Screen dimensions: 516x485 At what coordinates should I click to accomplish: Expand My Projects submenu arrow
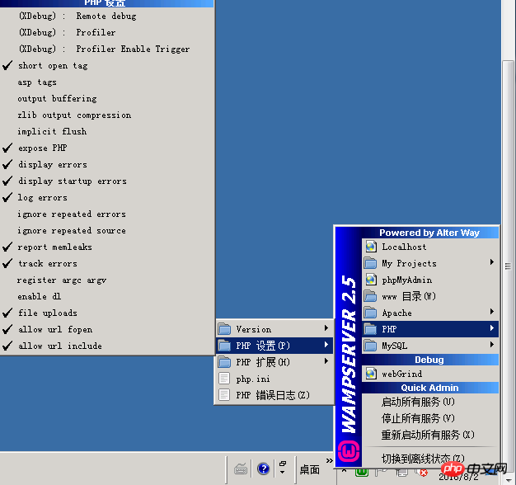pos(492,262)
